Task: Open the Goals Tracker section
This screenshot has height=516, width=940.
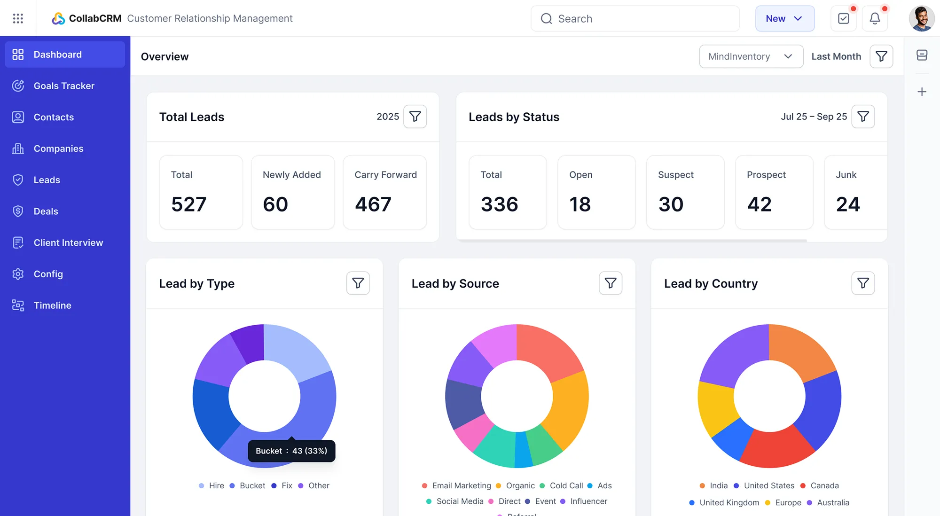Action: tap(63, 86)
